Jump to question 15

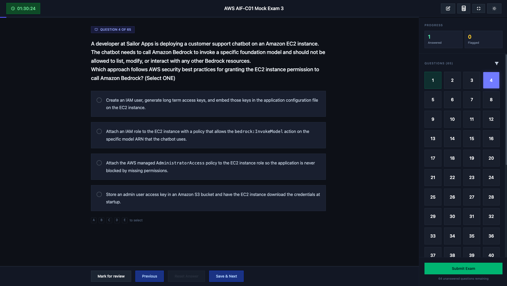click(x=472, y=138)
